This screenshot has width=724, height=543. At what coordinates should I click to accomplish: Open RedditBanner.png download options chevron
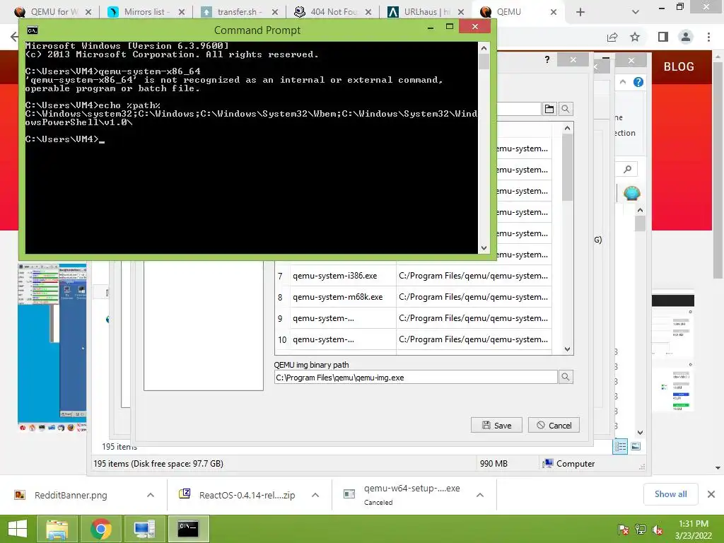(151, 495)
